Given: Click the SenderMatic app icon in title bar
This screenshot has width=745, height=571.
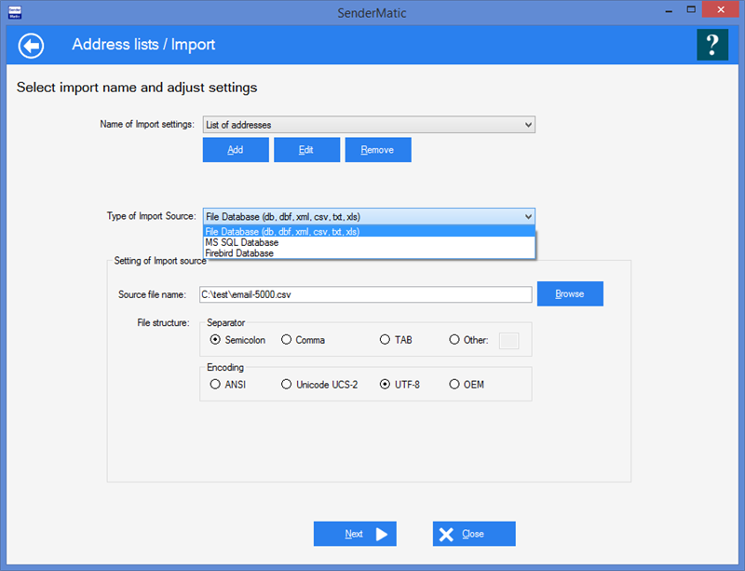Looking at the screenshot, I should pos(12,12).
